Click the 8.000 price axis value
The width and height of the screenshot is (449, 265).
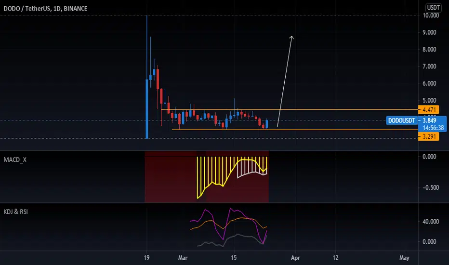[429, 49]
